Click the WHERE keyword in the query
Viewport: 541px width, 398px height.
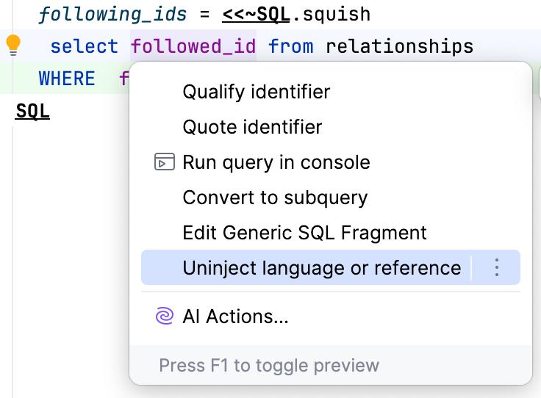pos(66,78)
